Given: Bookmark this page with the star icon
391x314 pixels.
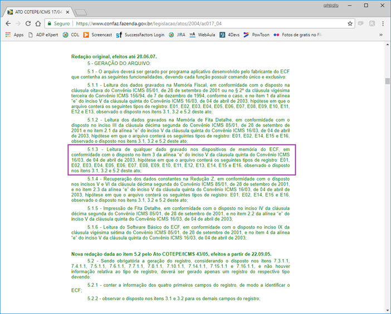Looking at the screenshot, I should click(x=350, y=23).
